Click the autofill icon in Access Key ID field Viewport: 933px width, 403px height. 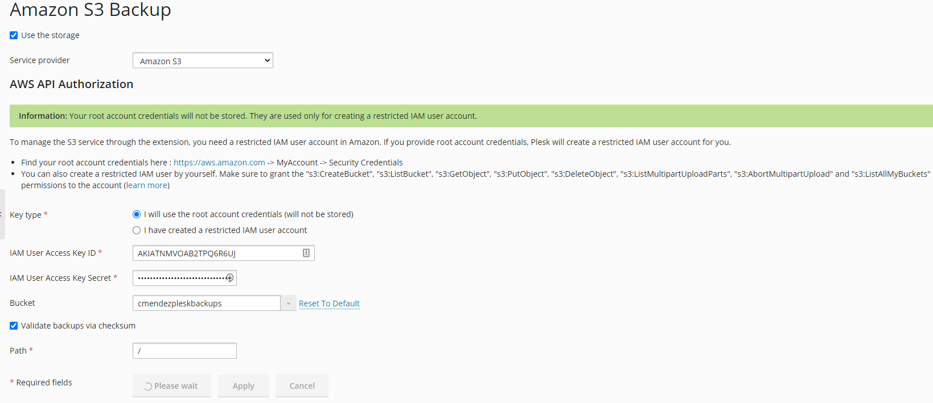pos(306,253)
